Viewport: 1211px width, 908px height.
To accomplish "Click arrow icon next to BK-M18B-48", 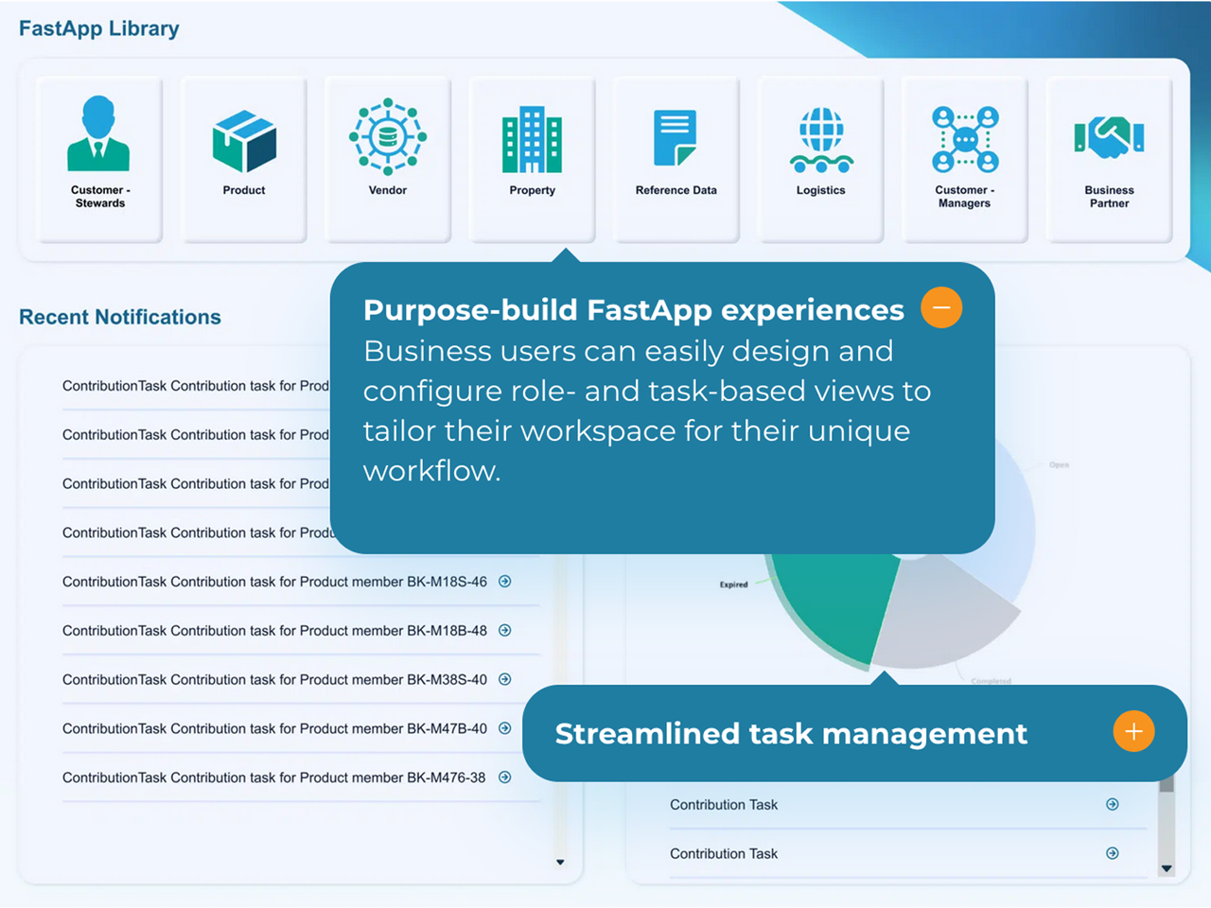I will [505, 631].
